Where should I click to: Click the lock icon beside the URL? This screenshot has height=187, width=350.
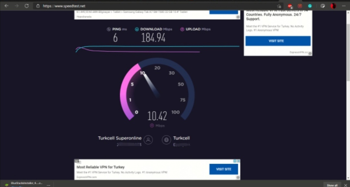(38, 6)
